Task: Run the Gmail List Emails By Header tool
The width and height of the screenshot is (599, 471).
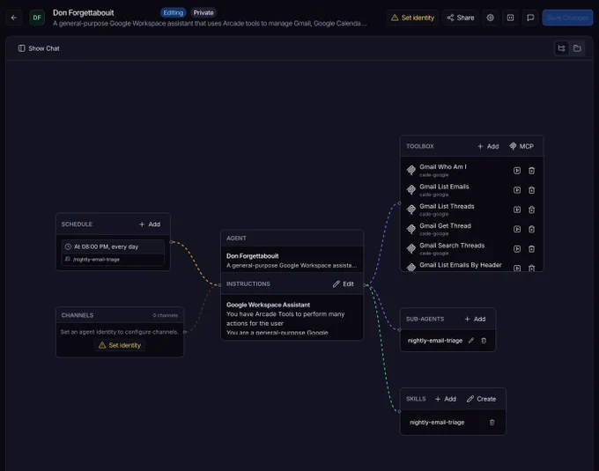Action: (517, 268)
